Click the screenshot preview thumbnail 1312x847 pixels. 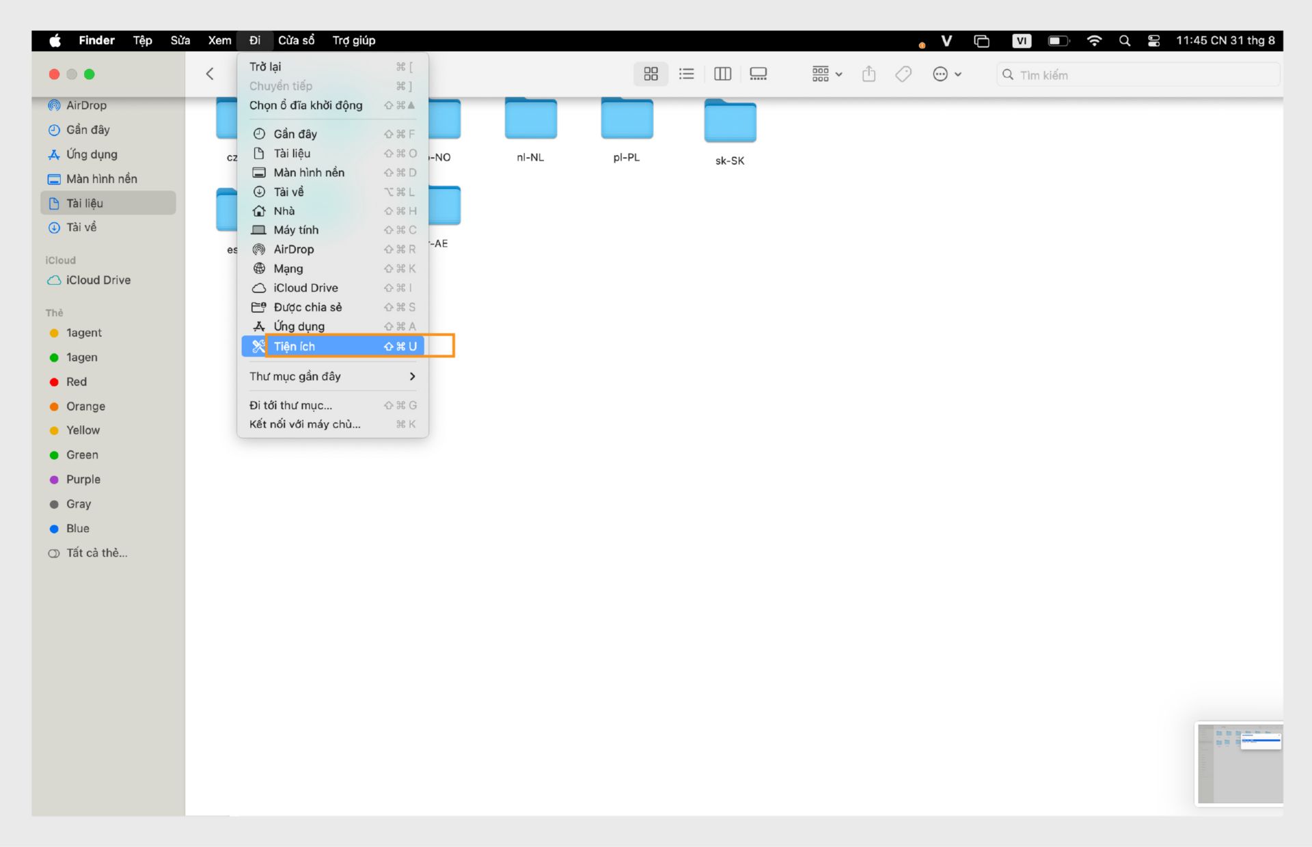[x=1240, y=763]
